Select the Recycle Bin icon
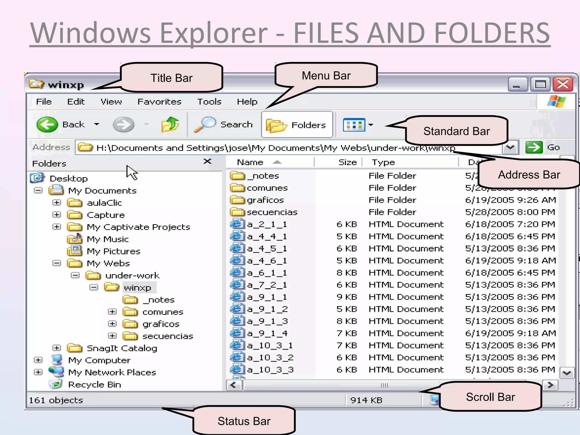The height and width of the screenshot is (435, 580). 56,384
